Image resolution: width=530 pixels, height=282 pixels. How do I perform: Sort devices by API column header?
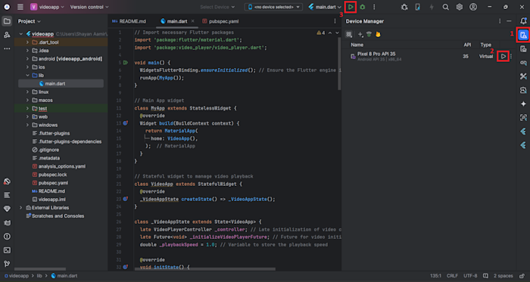(467, 45)
